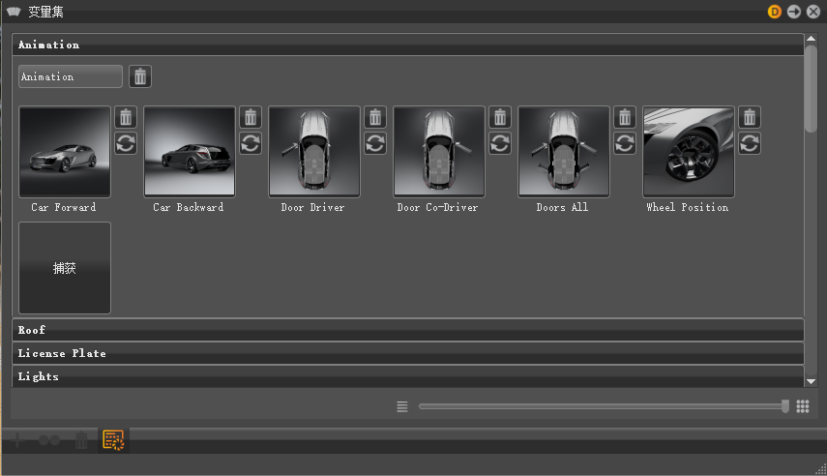Close the 变量集 panel

[x=813, y=12]
